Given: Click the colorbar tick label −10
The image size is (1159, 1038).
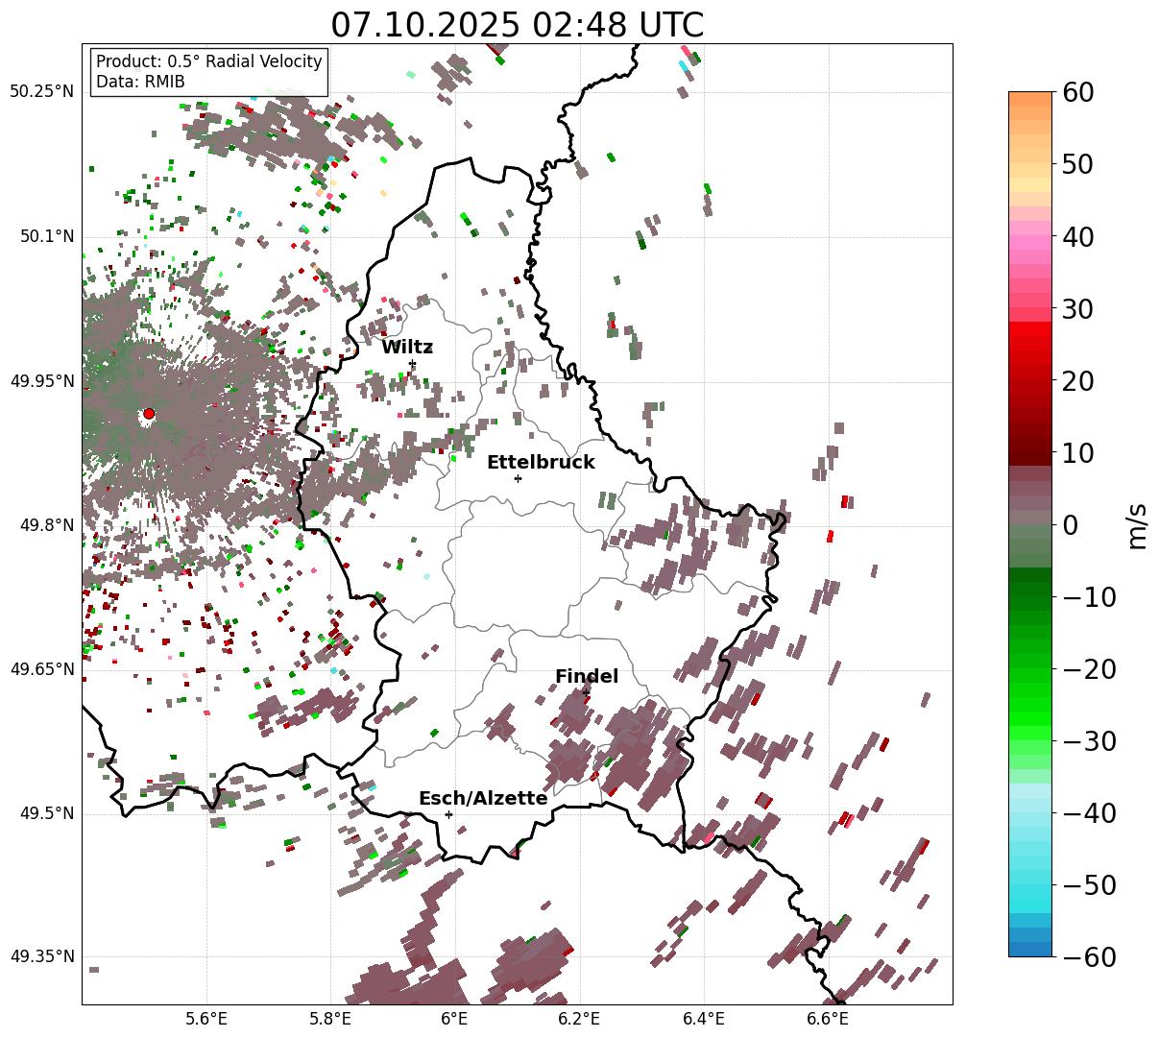Looking at the screenshot, I should click(1089, 597).
